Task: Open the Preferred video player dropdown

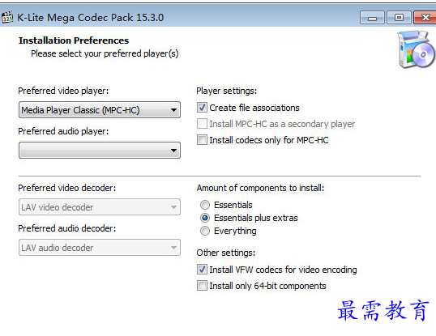Action: [100, 110]
